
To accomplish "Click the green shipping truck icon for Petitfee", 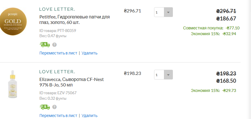I will tap(45, 45).
